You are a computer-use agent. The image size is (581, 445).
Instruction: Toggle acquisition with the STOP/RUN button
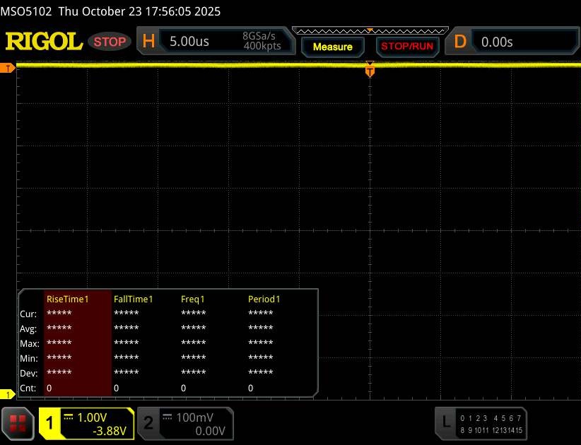coord(406,47)
